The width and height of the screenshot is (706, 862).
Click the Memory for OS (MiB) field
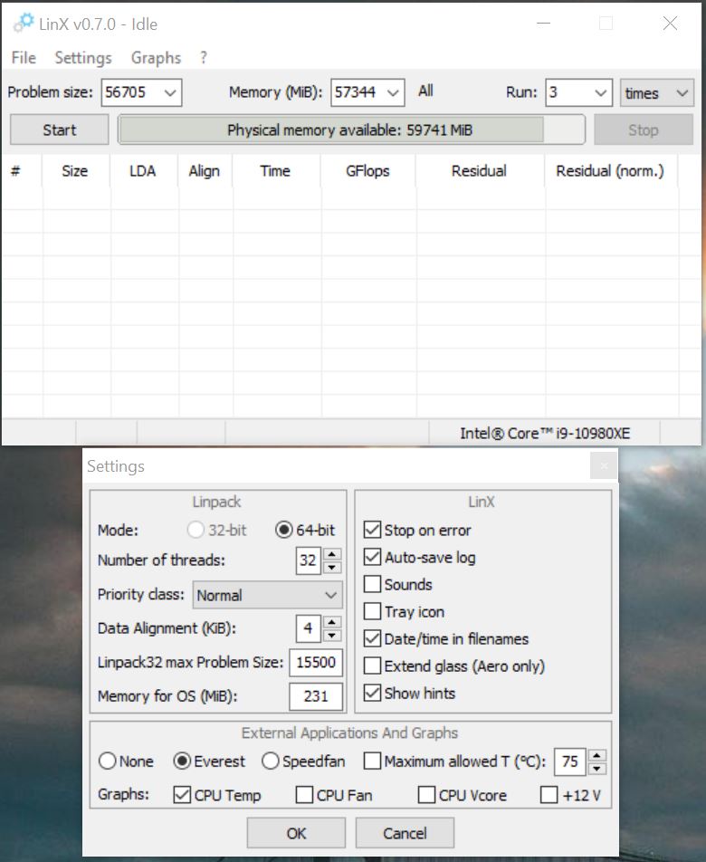tap(316, 696)
